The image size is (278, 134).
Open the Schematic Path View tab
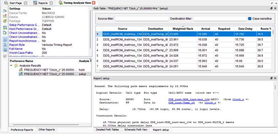(x=136, y=130)
